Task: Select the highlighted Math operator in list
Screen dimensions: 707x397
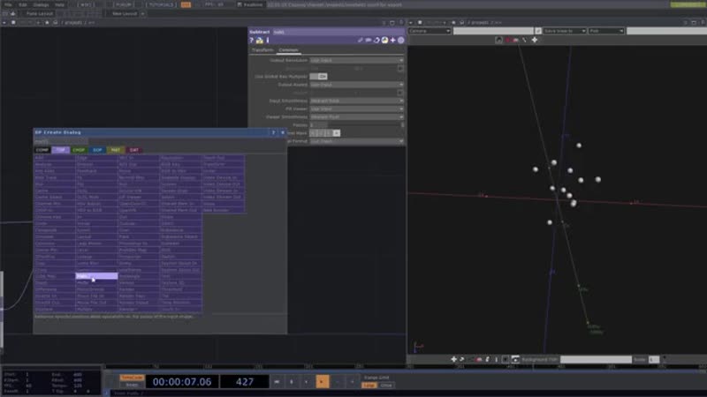Action: [95, 276]
